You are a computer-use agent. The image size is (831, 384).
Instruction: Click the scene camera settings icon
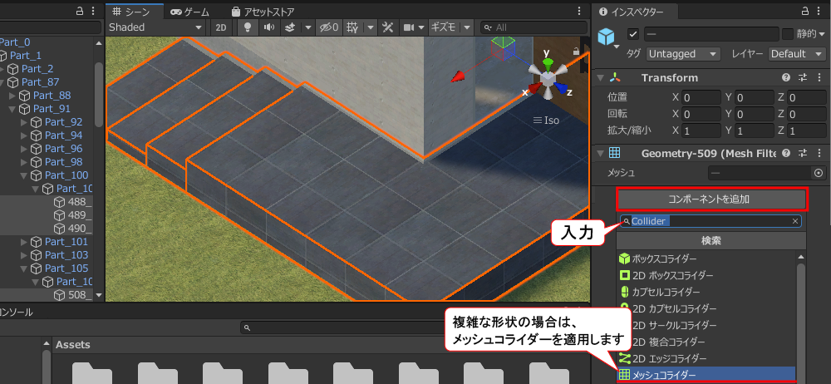coord(409,27)
